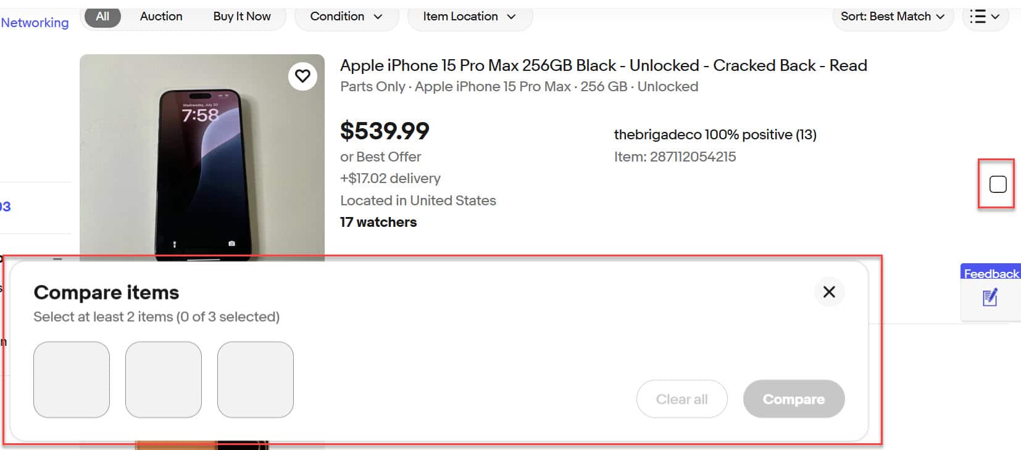Select the first empty compare slot
This screenshot has width=1021, height=450.
72,380
